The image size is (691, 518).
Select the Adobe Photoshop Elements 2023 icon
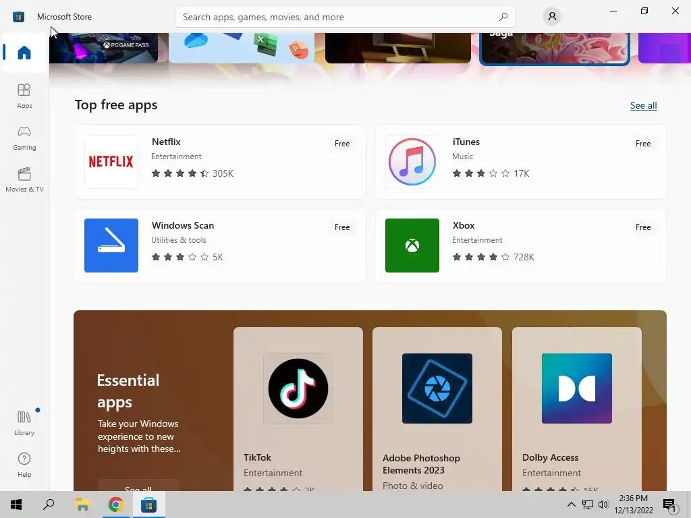coord(437,388)
